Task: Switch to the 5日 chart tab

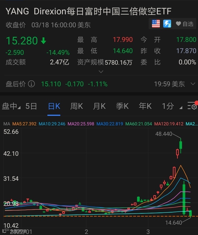Action: point(31,106)
